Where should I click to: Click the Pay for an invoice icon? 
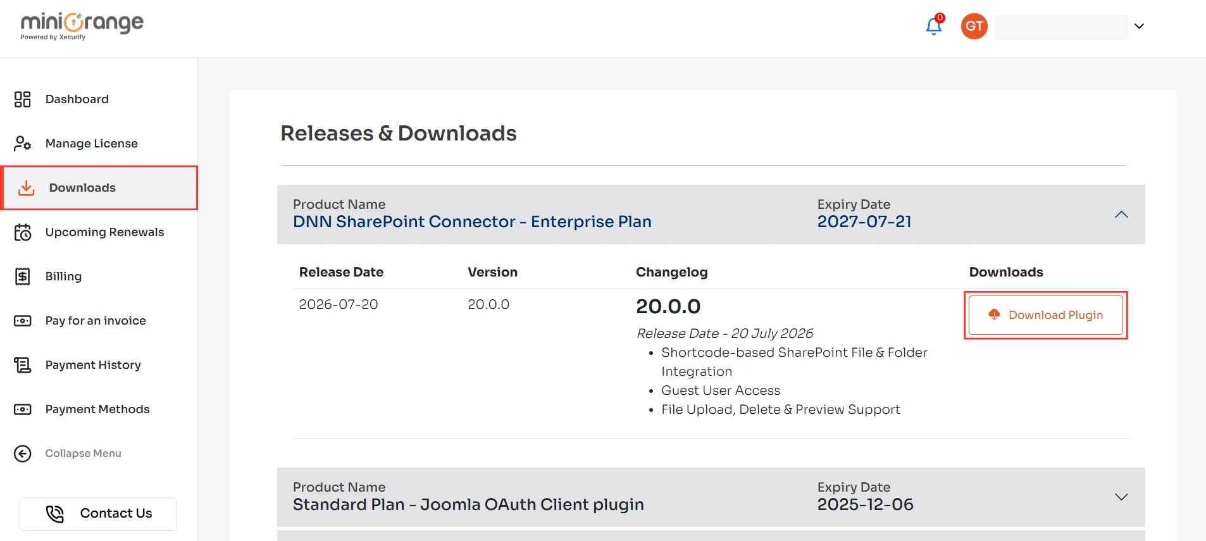(x=23, y=321)
